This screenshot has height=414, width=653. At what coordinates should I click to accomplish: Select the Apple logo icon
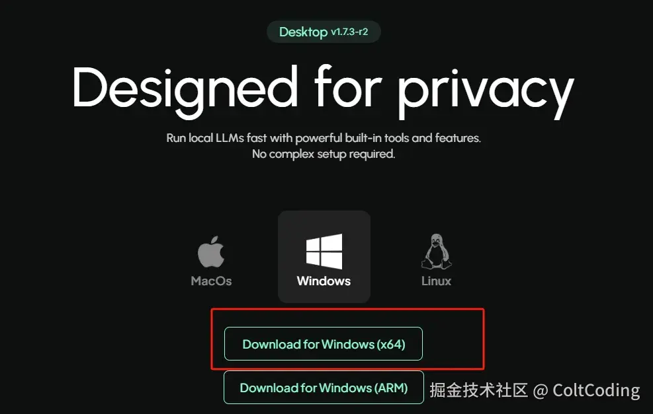click(x=211, y=252)
